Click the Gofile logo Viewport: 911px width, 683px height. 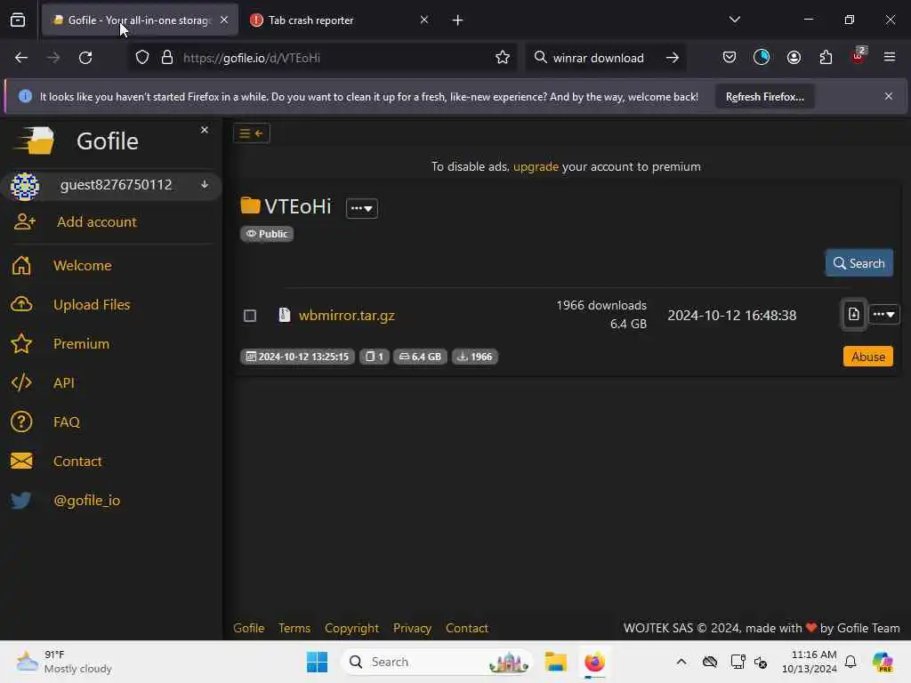35,141
